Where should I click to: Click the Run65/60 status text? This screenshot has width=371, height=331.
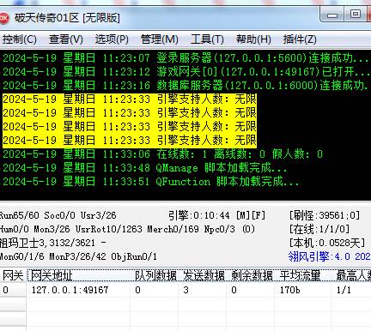coord(19,215)
